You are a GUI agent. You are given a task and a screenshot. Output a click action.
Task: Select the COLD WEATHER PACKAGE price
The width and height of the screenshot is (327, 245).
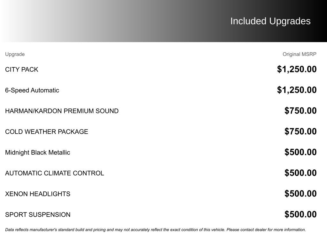pyautogui.click(x=300, y=131)
